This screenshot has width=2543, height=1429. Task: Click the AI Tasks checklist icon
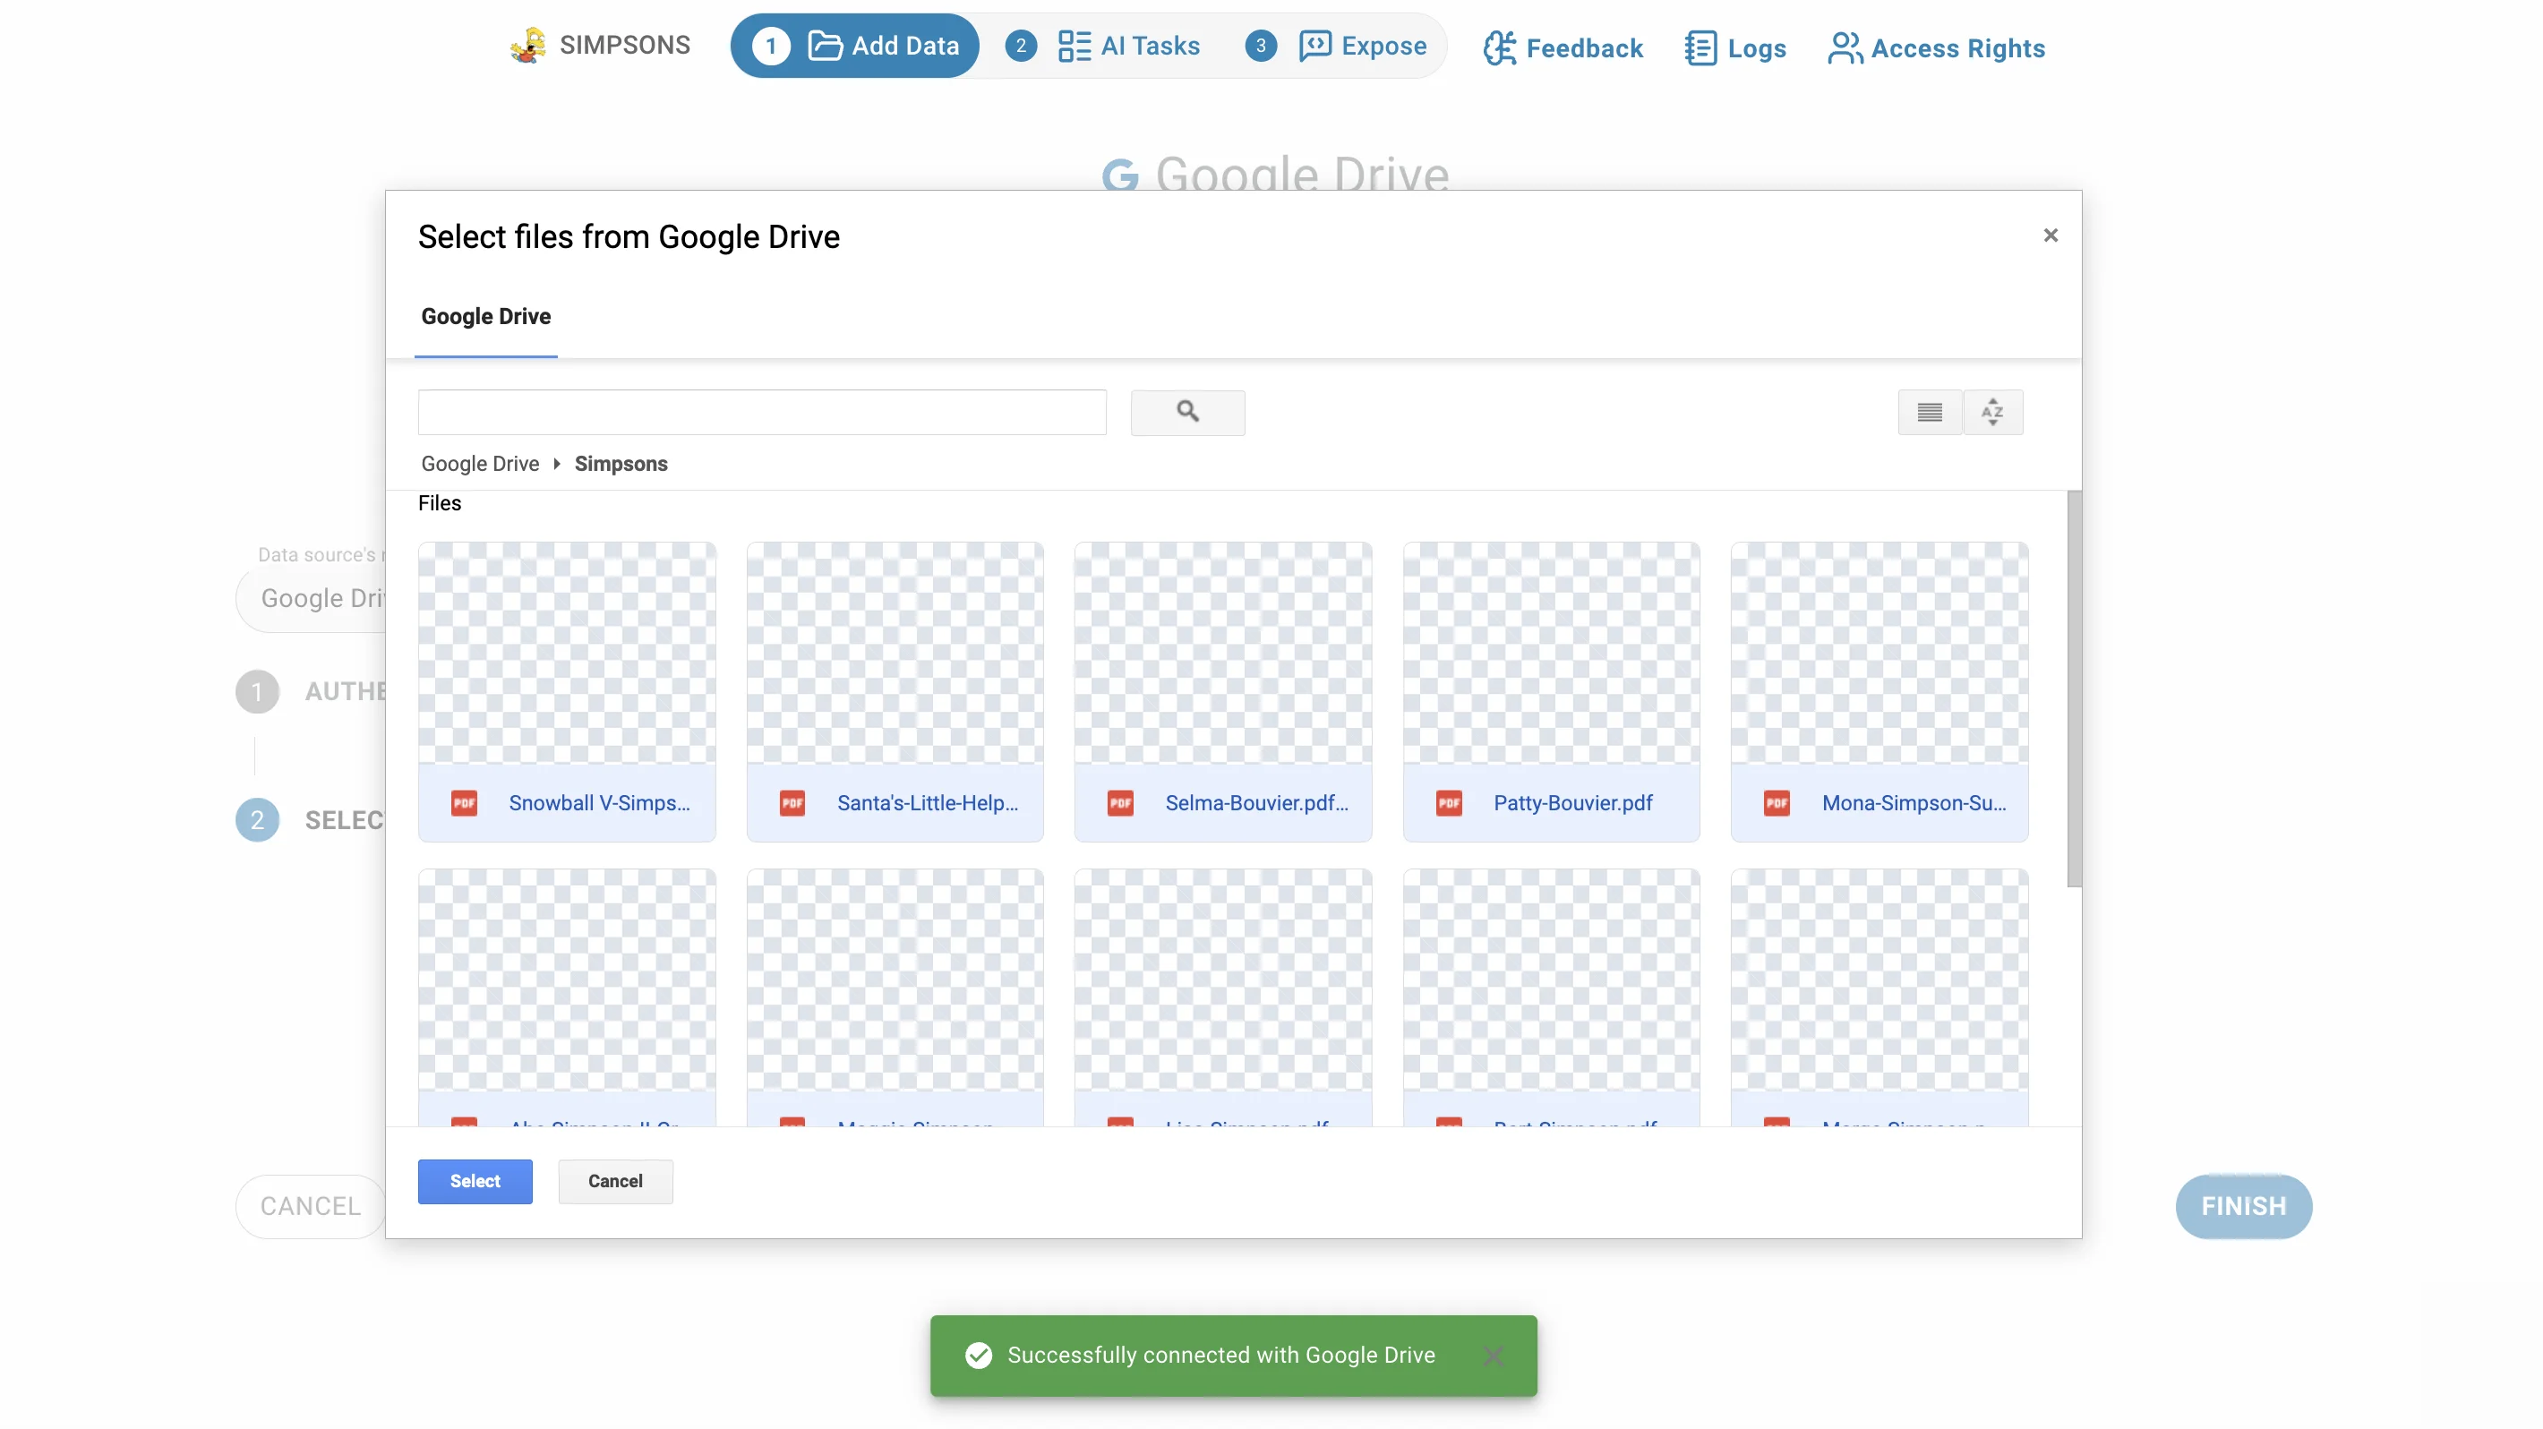click(1075, 46)
